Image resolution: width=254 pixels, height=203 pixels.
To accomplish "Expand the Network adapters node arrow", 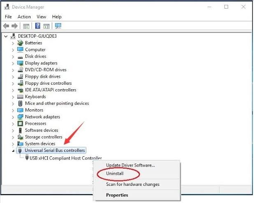I will (13, 117).
